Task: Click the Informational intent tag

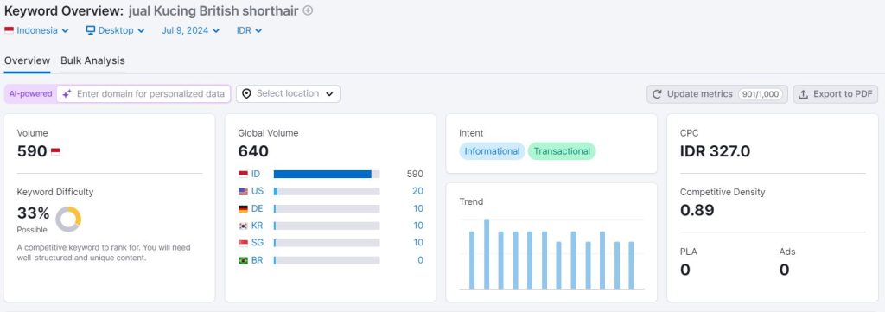Action: pyautogui.click(x=492, y=151)
